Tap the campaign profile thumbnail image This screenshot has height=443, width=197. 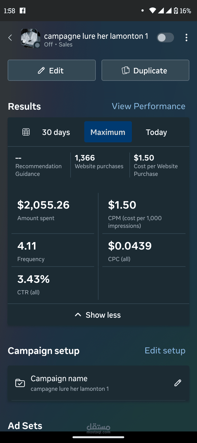pos(30,38)
